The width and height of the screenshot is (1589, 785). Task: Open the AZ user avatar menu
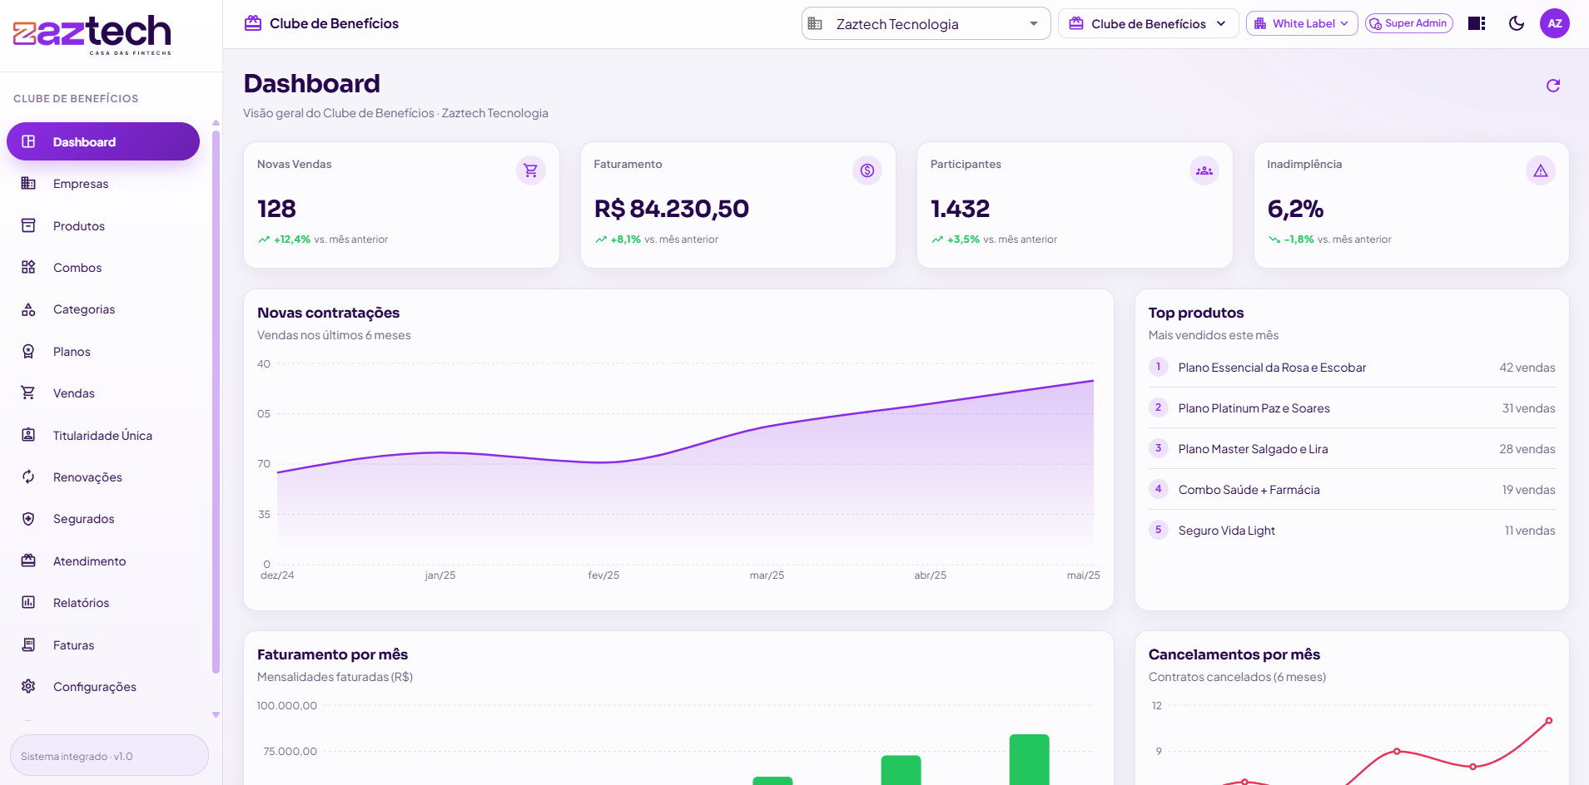point(1555,23)
